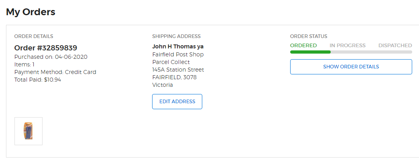Click the Order Status section label

click(x=309, y=36)
